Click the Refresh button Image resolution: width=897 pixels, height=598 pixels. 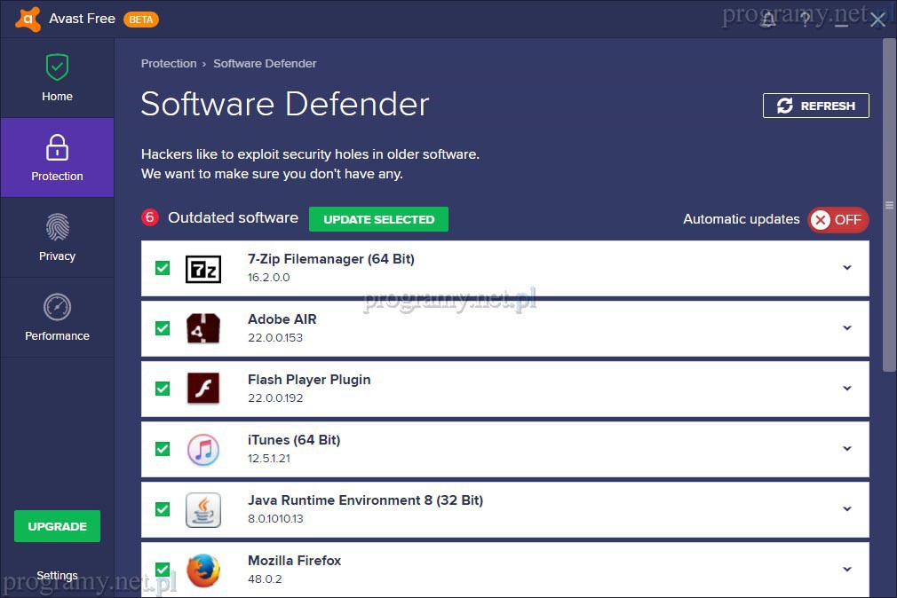click(x=815, y=106)
